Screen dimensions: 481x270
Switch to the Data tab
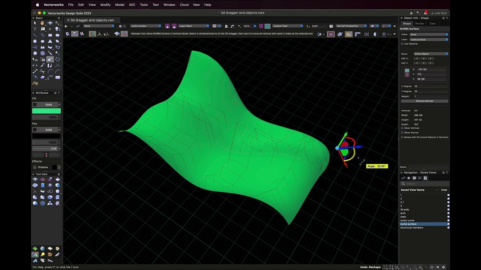[433, 24]
